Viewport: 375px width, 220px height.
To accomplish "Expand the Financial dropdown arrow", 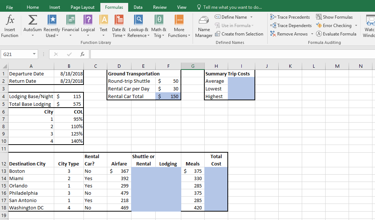I will click(x=71, y=36).
